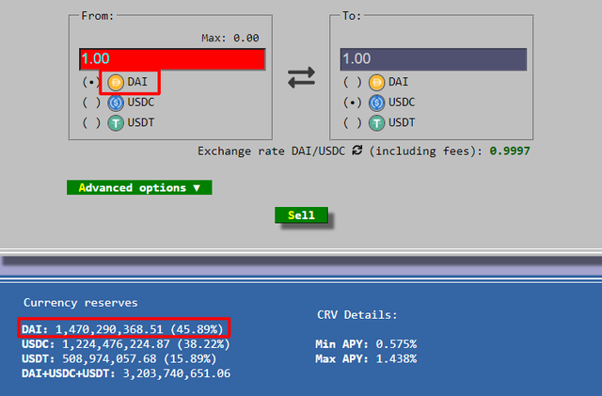Swap From and To currencies with arrows icon
Screen dimensions: 602x396
[301, 77]
